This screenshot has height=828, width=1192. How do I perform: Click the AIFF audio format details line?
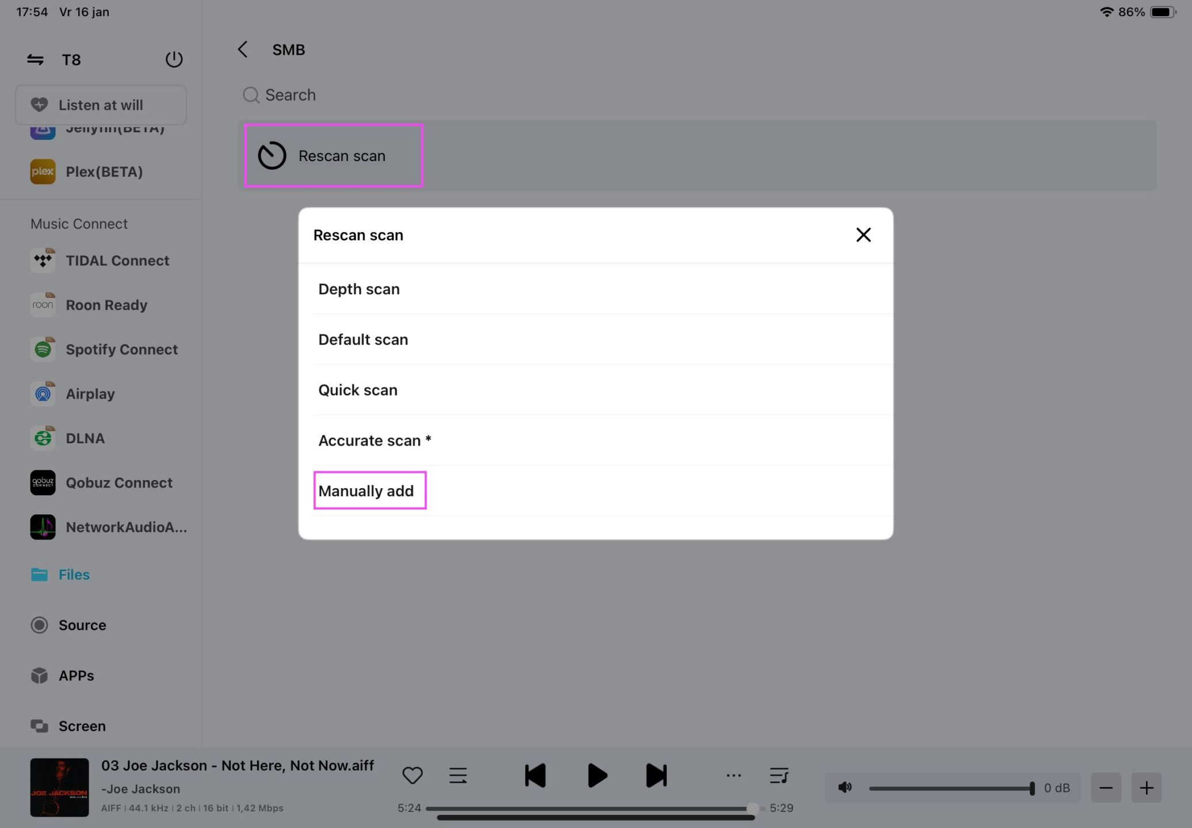pos(192,808)
